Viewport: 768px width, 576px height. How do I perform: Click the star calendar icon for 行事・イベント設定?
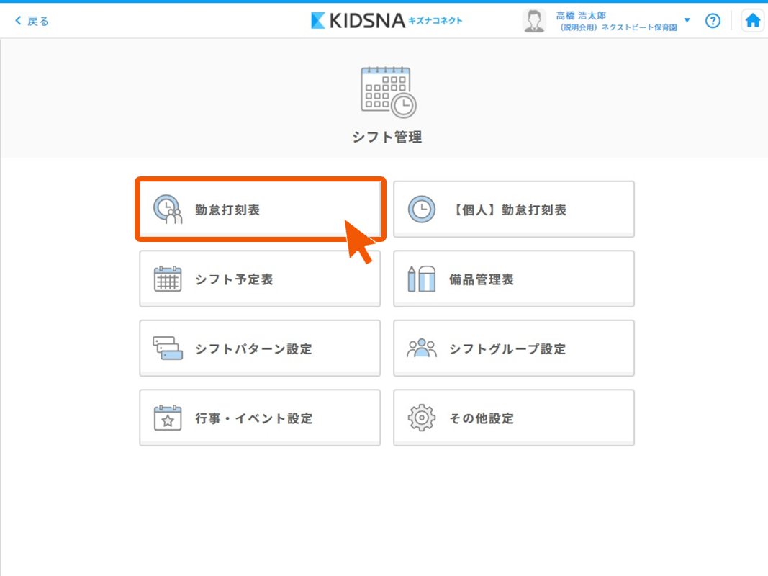pyautogui.click(x=168, y=418)
